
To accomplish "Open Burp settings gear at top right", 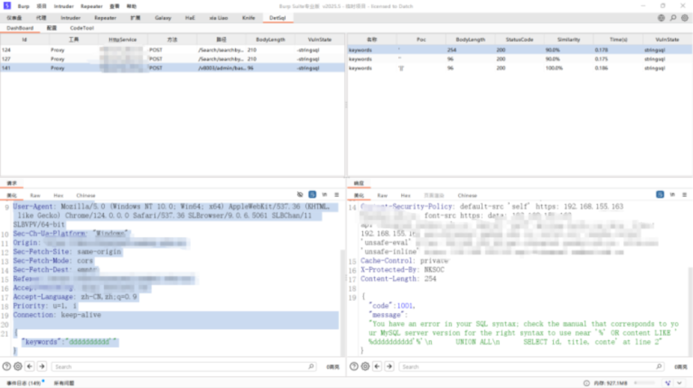I will 685,18.
